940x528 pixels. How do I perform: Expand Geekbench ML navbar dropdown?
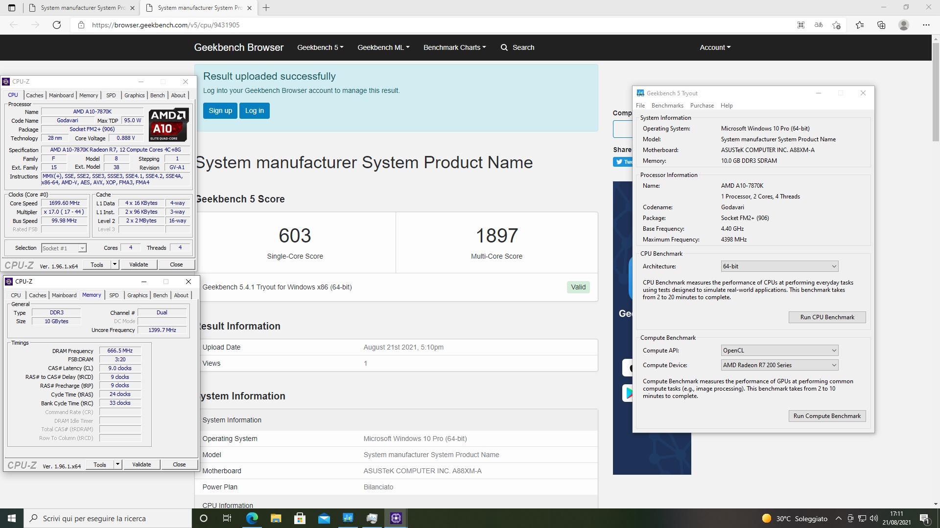click(383, 47)
